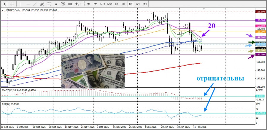Screen dimensions: 267x130
Task: Switch chart to MN monthly timeframe
Action: point(144,4)
